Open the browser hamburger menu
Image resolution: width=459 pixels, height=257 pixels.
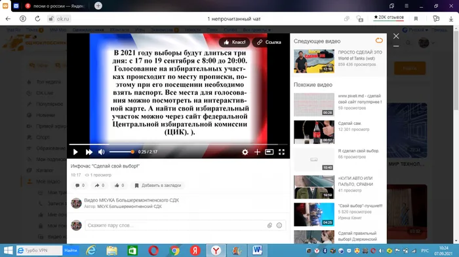coord(407,6)
